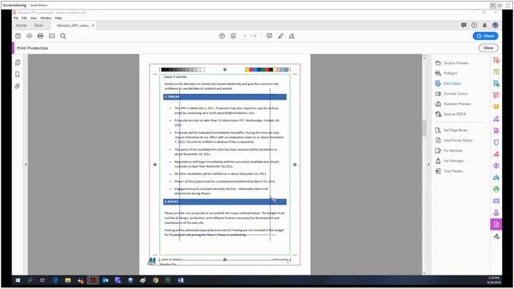The height and width of the screenshot is (289, 514).
Task: Click the chat message icon in header
Action: click(463, 25)
